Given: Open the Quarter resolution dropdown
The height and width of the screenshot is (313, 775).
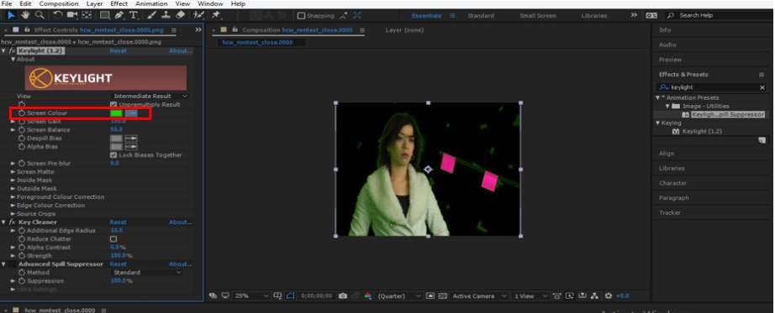Looking at the screenshot, I should point(399,296).
